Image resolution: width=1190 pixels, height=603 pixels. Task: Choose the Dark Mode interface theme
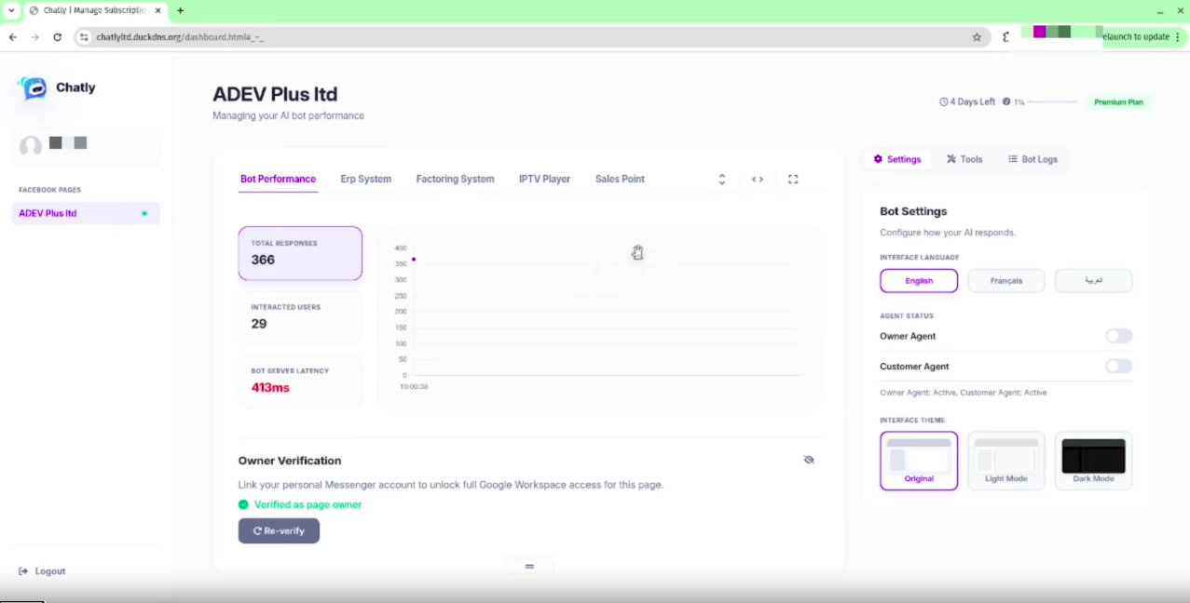coord(1094,461)
